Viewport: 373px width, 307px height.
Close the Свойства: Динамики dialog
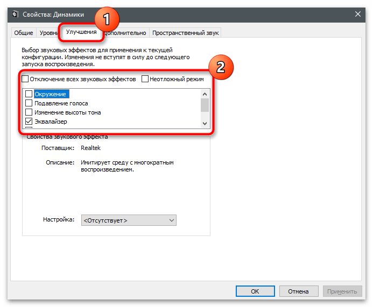tap(358, 15)
